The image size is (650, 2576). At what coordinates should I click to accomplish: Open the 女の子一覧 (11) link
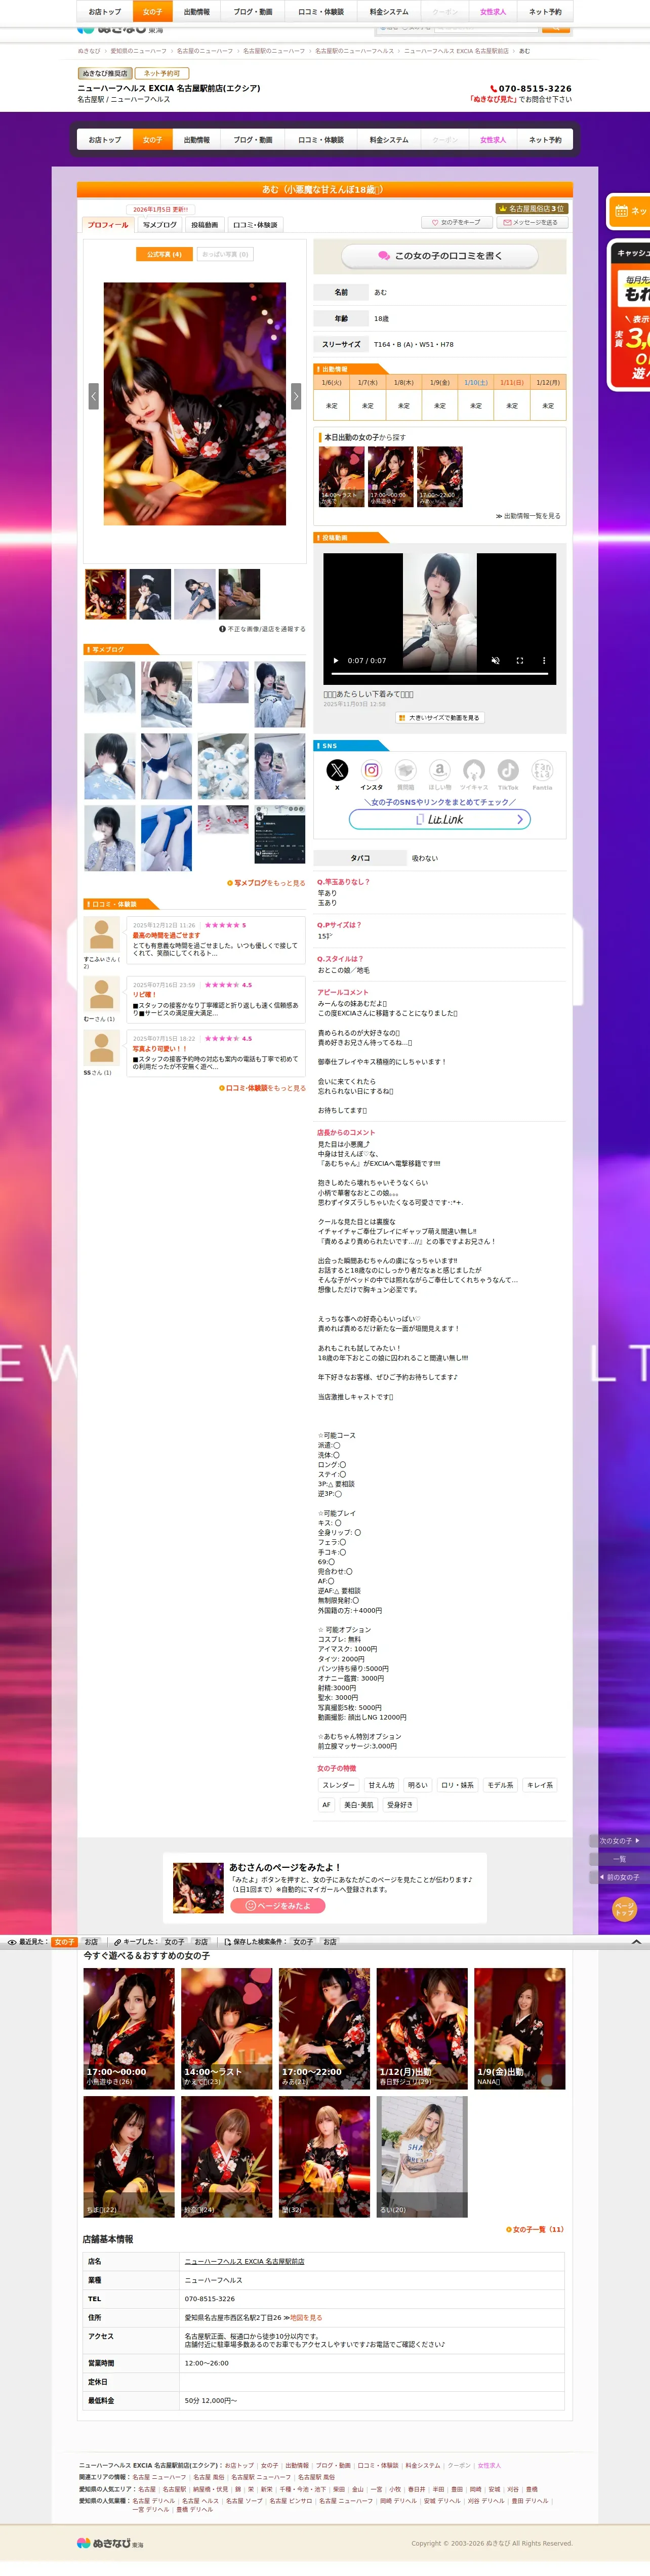(x=536, y=2229)
